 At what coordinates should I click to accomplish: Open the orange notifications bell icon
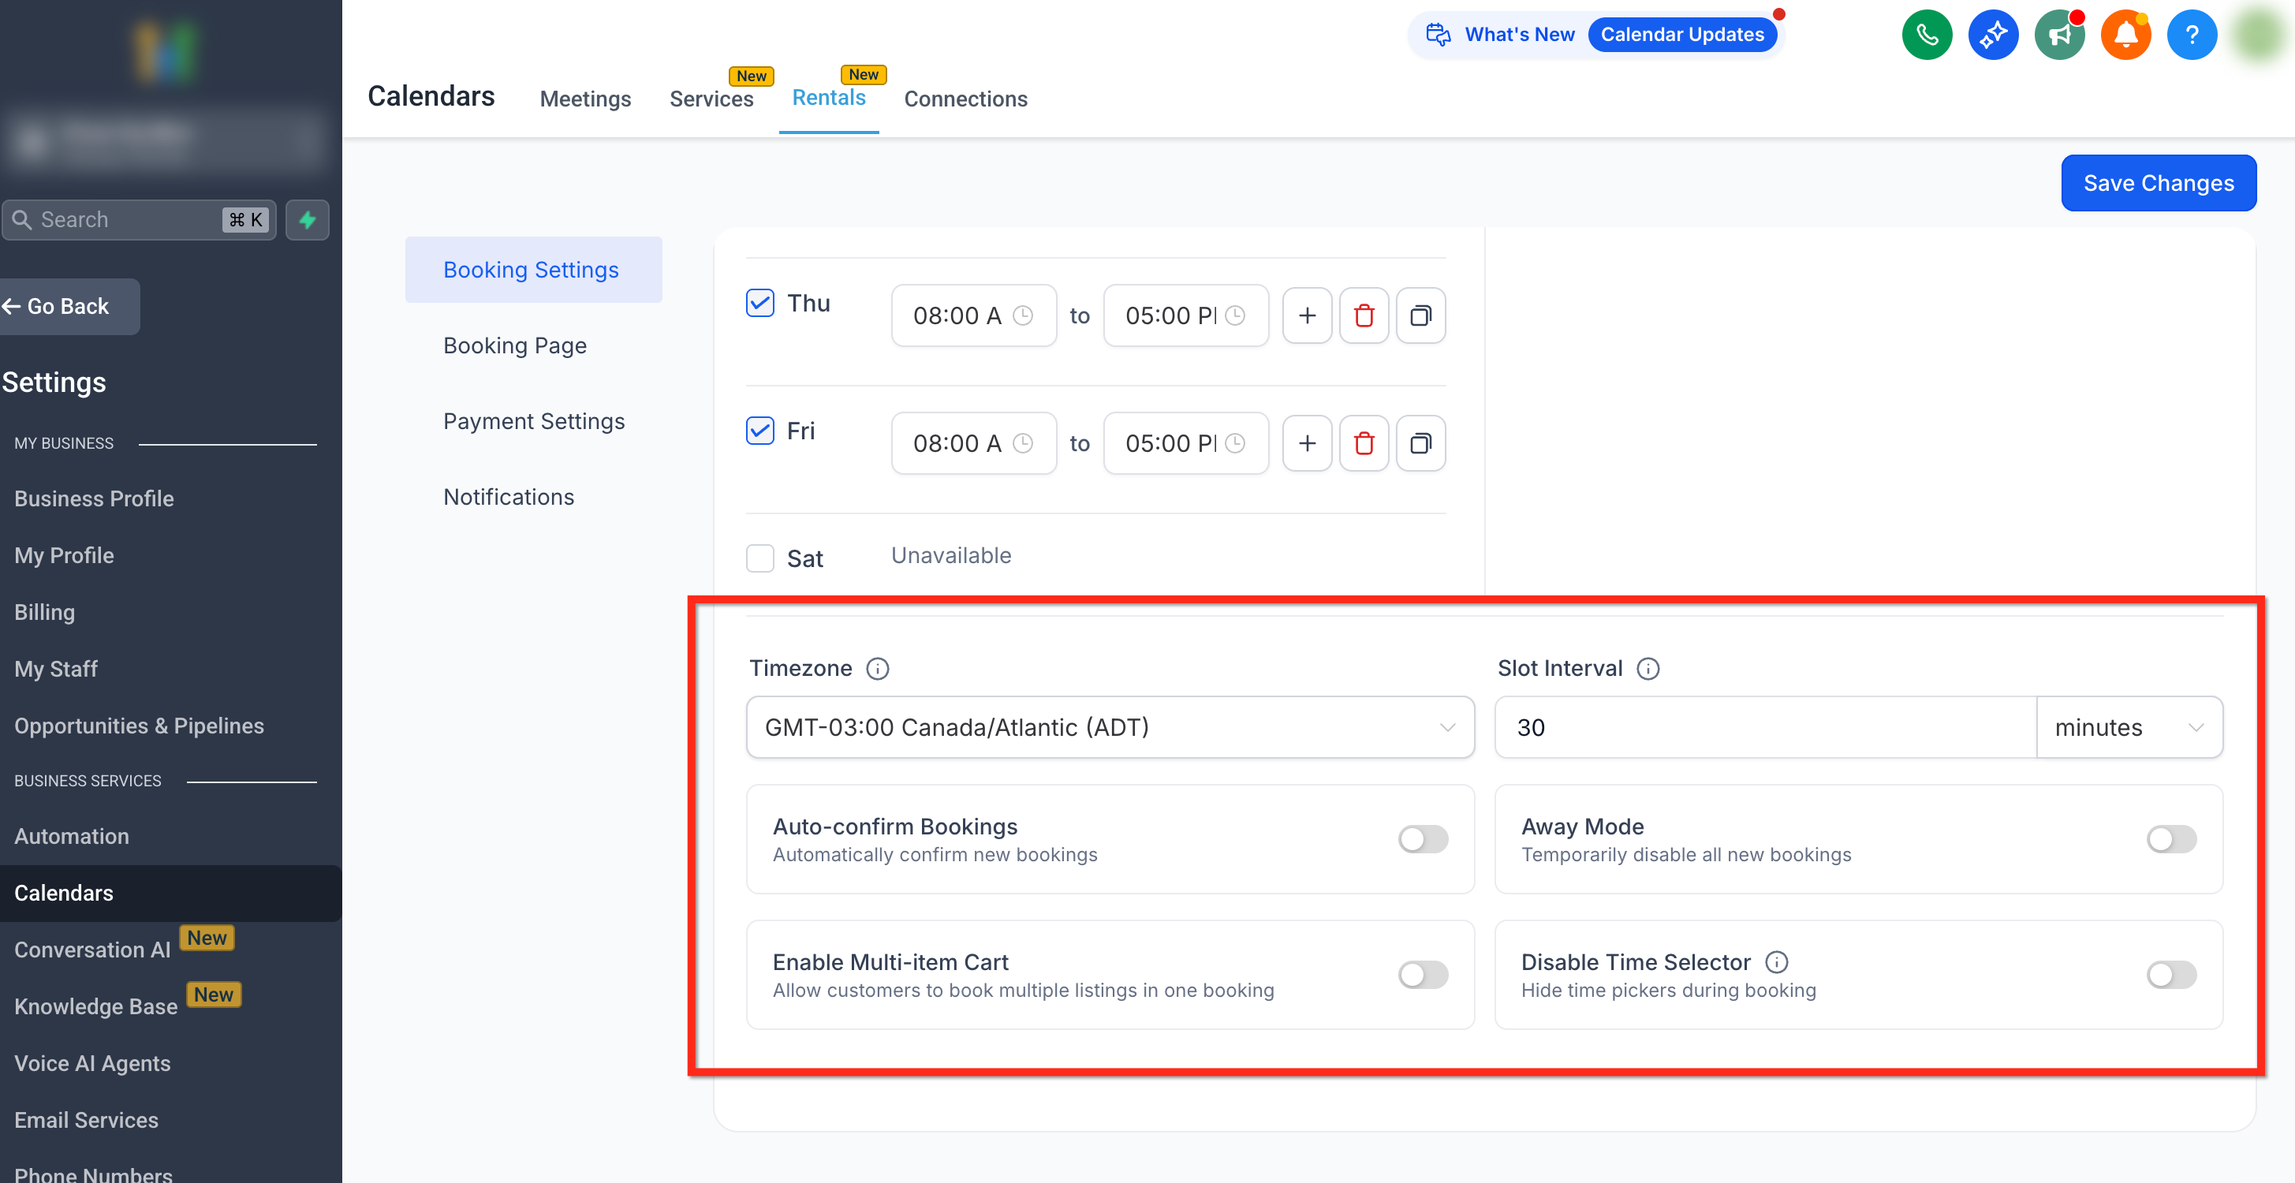[2125, 35]
